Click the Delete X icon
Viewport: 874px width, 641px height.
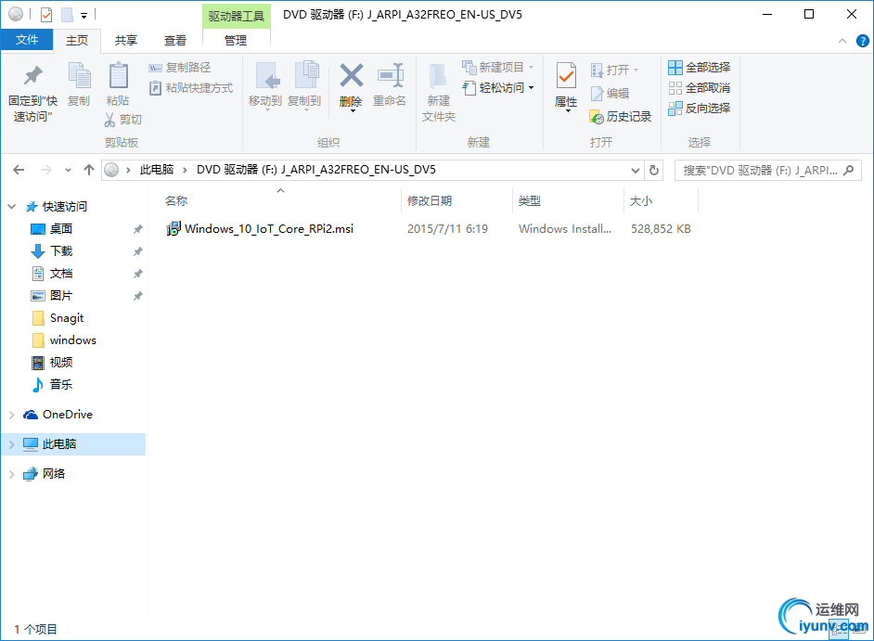click(351, 75)
